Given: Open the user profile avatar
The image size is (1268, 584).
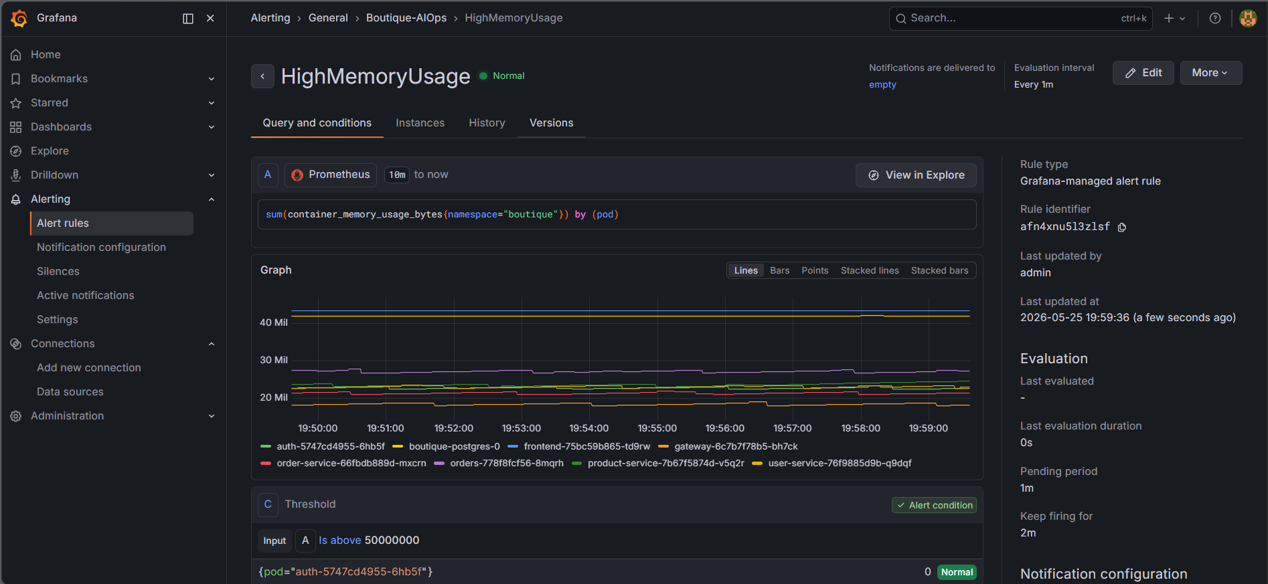Looking at the screenshot, I should point(1248,19).
